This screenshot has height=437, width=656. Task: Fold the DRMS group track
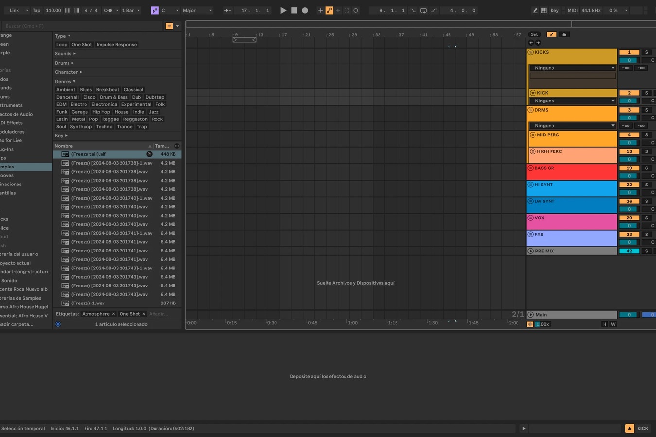point(531,110)
